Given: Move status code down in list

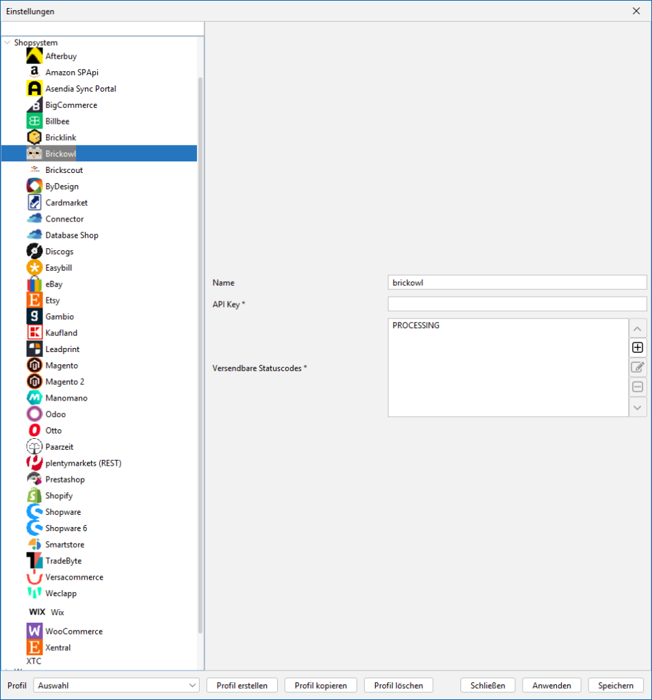Looking at the screenshot, I should click(x=638, y=407).
